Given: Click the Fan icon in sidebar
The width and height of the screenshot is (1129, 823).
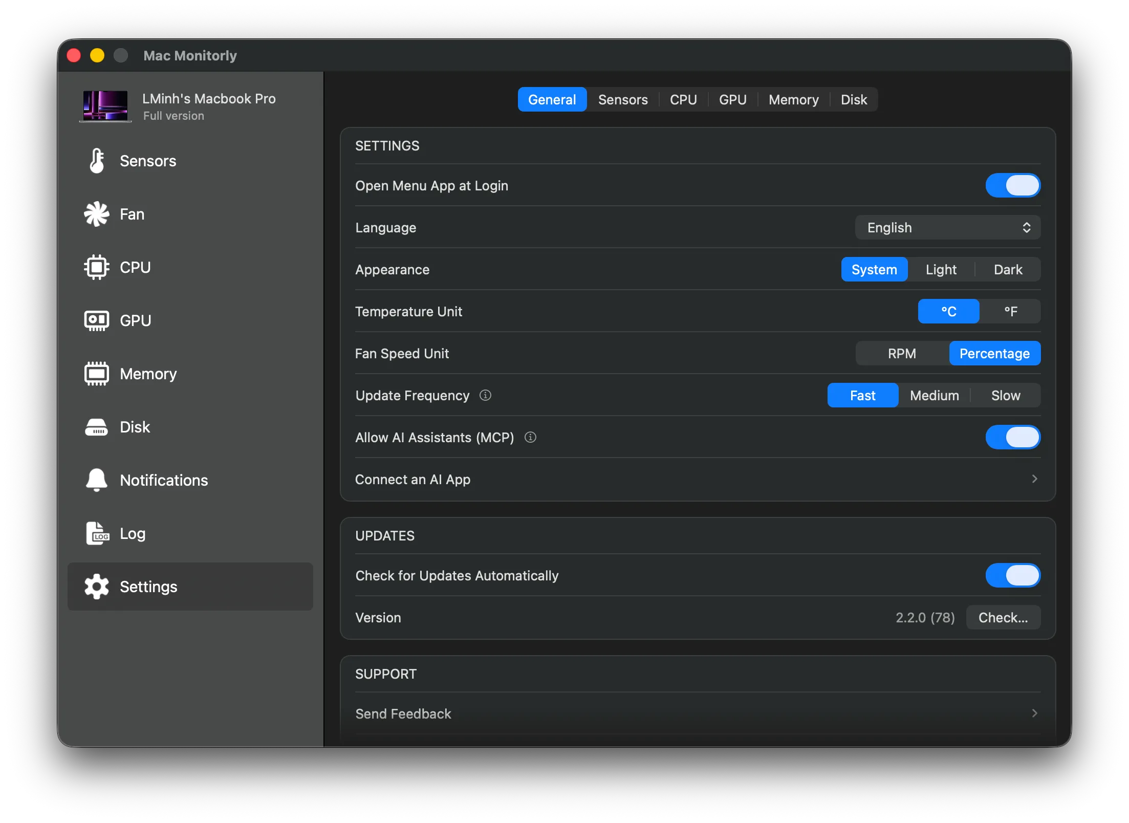Looking at the screenshot, I should tap(97, 214).
